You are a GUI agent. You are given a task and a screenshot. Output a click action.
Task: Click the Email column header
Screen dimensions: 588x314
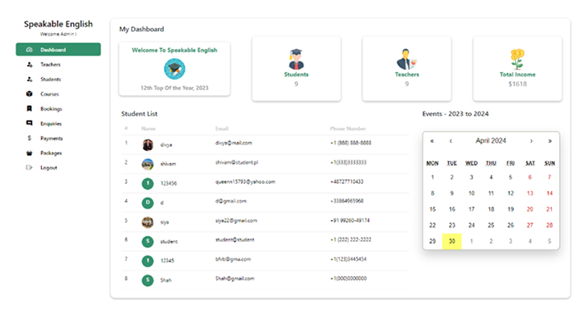click(x=222, y=128)
